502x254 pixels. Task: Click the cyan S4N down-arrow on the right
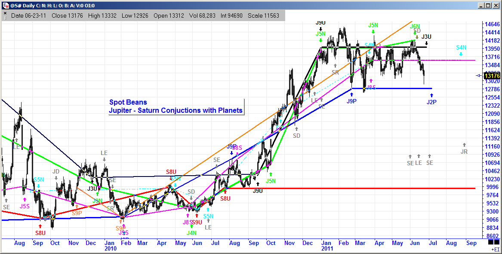[x=460, y=53]
